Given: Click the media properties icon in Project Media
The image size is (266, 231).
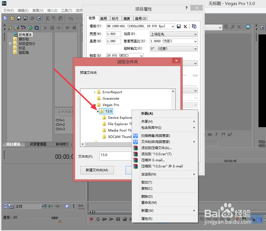Looking at the screenshot, I should pyautogui.click(x=52, y=28).
